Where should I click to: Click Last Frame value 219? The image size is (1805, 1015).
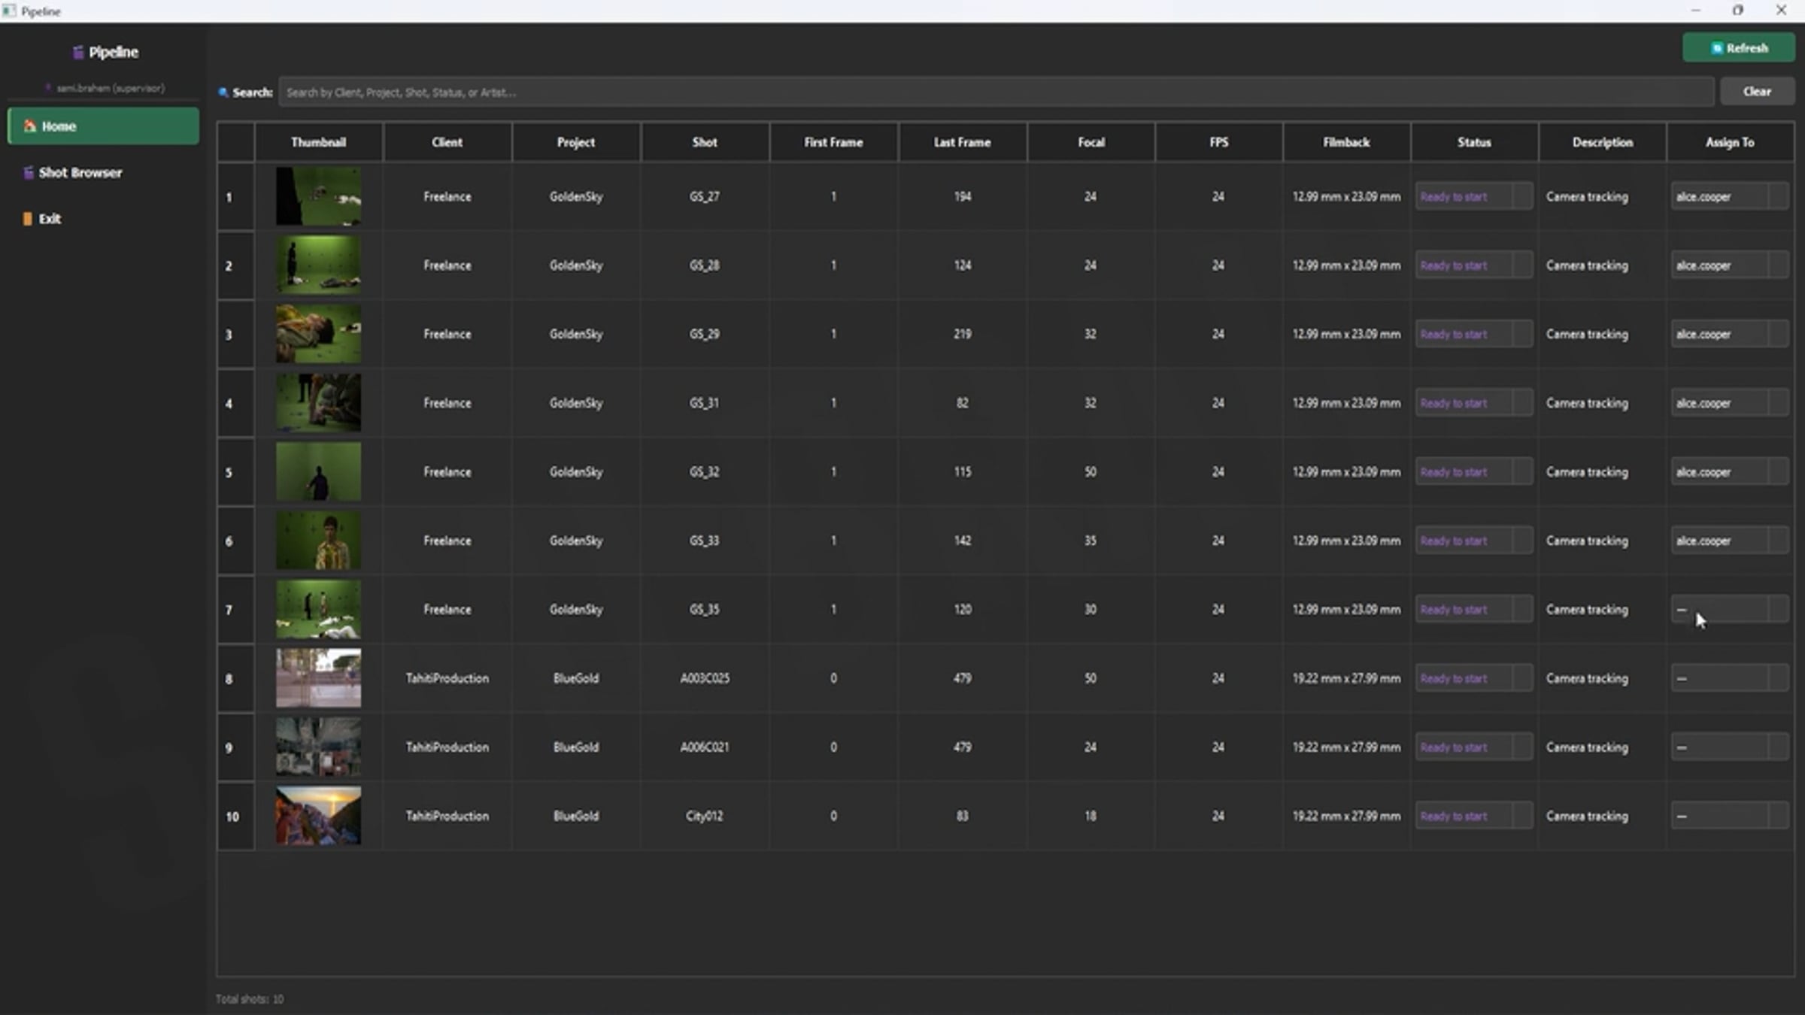[x=962, y=334]
